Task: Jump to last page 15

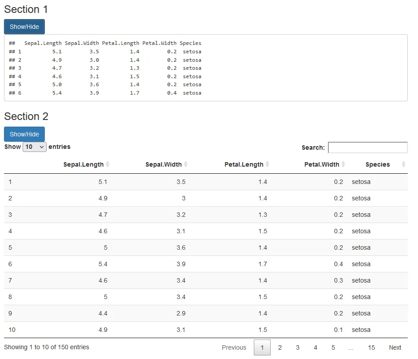Action: pyautogui.click(x=371, y=347)
